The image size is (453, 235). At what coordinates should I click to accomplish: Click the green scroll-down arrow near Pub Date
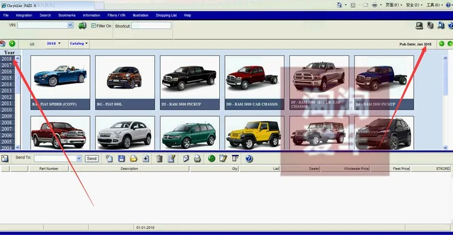coord(450,44)
